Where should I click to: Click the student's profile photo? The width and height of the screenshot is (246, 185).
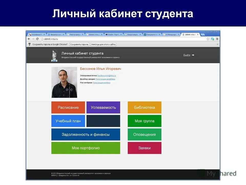64,82
